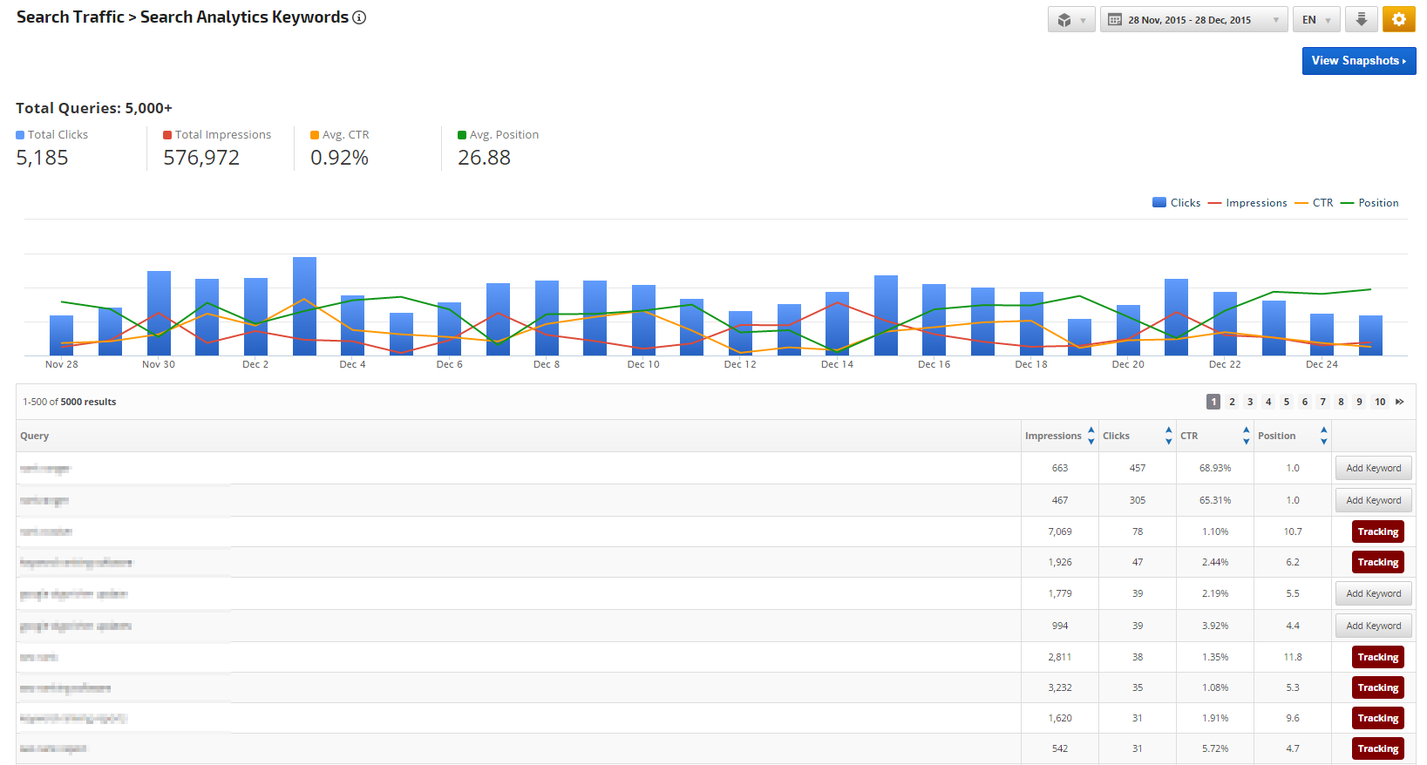Viewport: 1427px width, 765px height.
Task: Toggle Impressions line in chart legend
Action: [x=1247, y=203]
